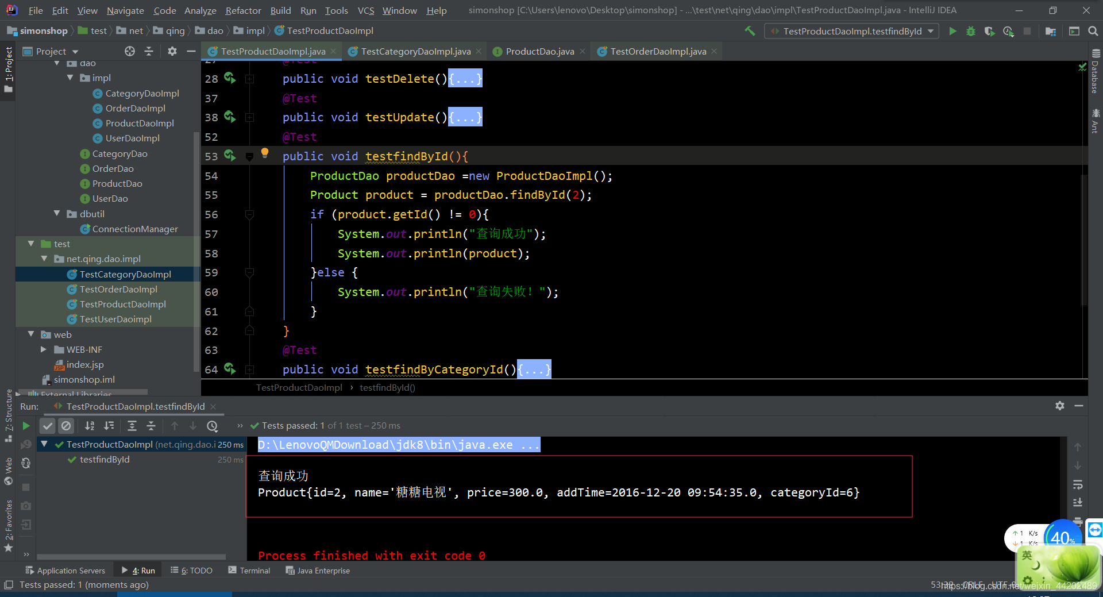This screenshot has width=1103, height=597.
Task: Rerun the test in the Run panel
Action: point(26,426)
